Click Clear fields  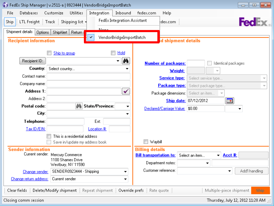[17, 190]
